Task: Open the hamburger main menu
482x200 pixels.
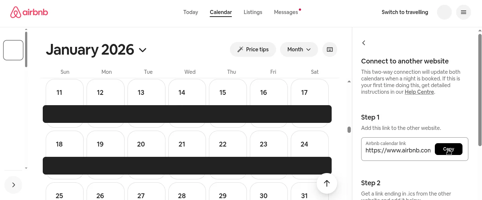Action: coord(463,12)
